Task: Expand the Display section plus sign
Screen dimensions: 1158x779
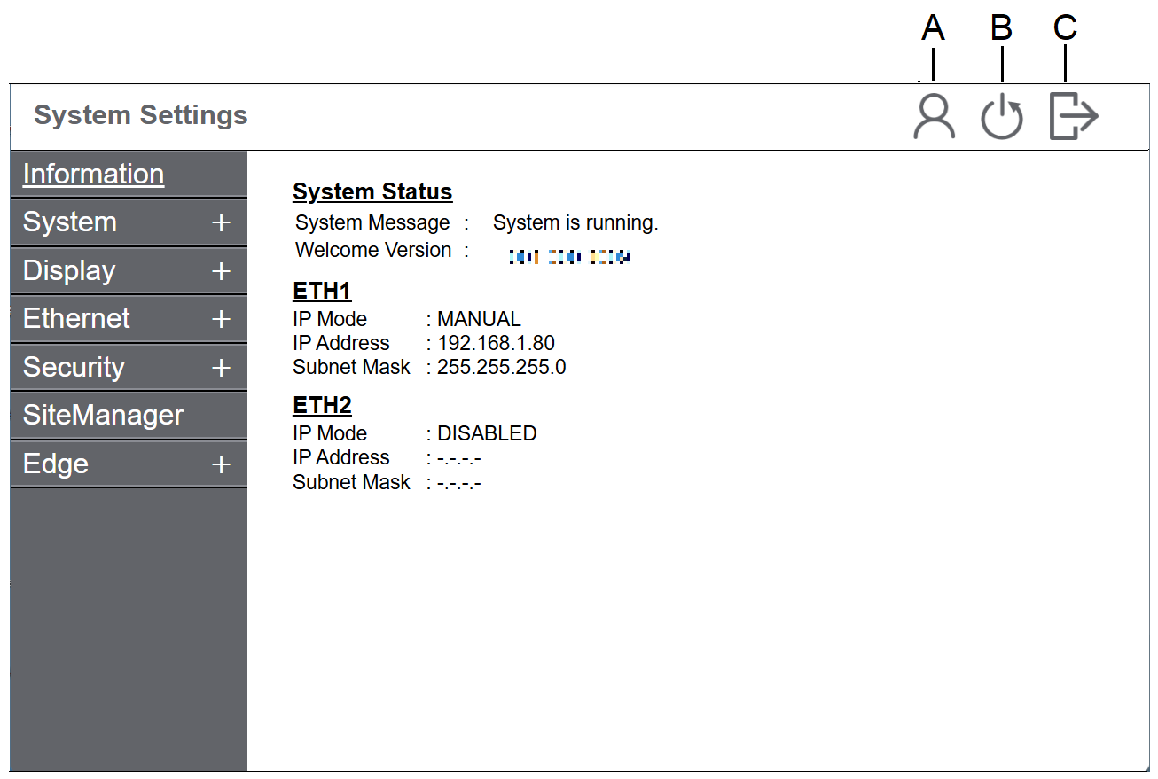Action: tap(221, 271)
